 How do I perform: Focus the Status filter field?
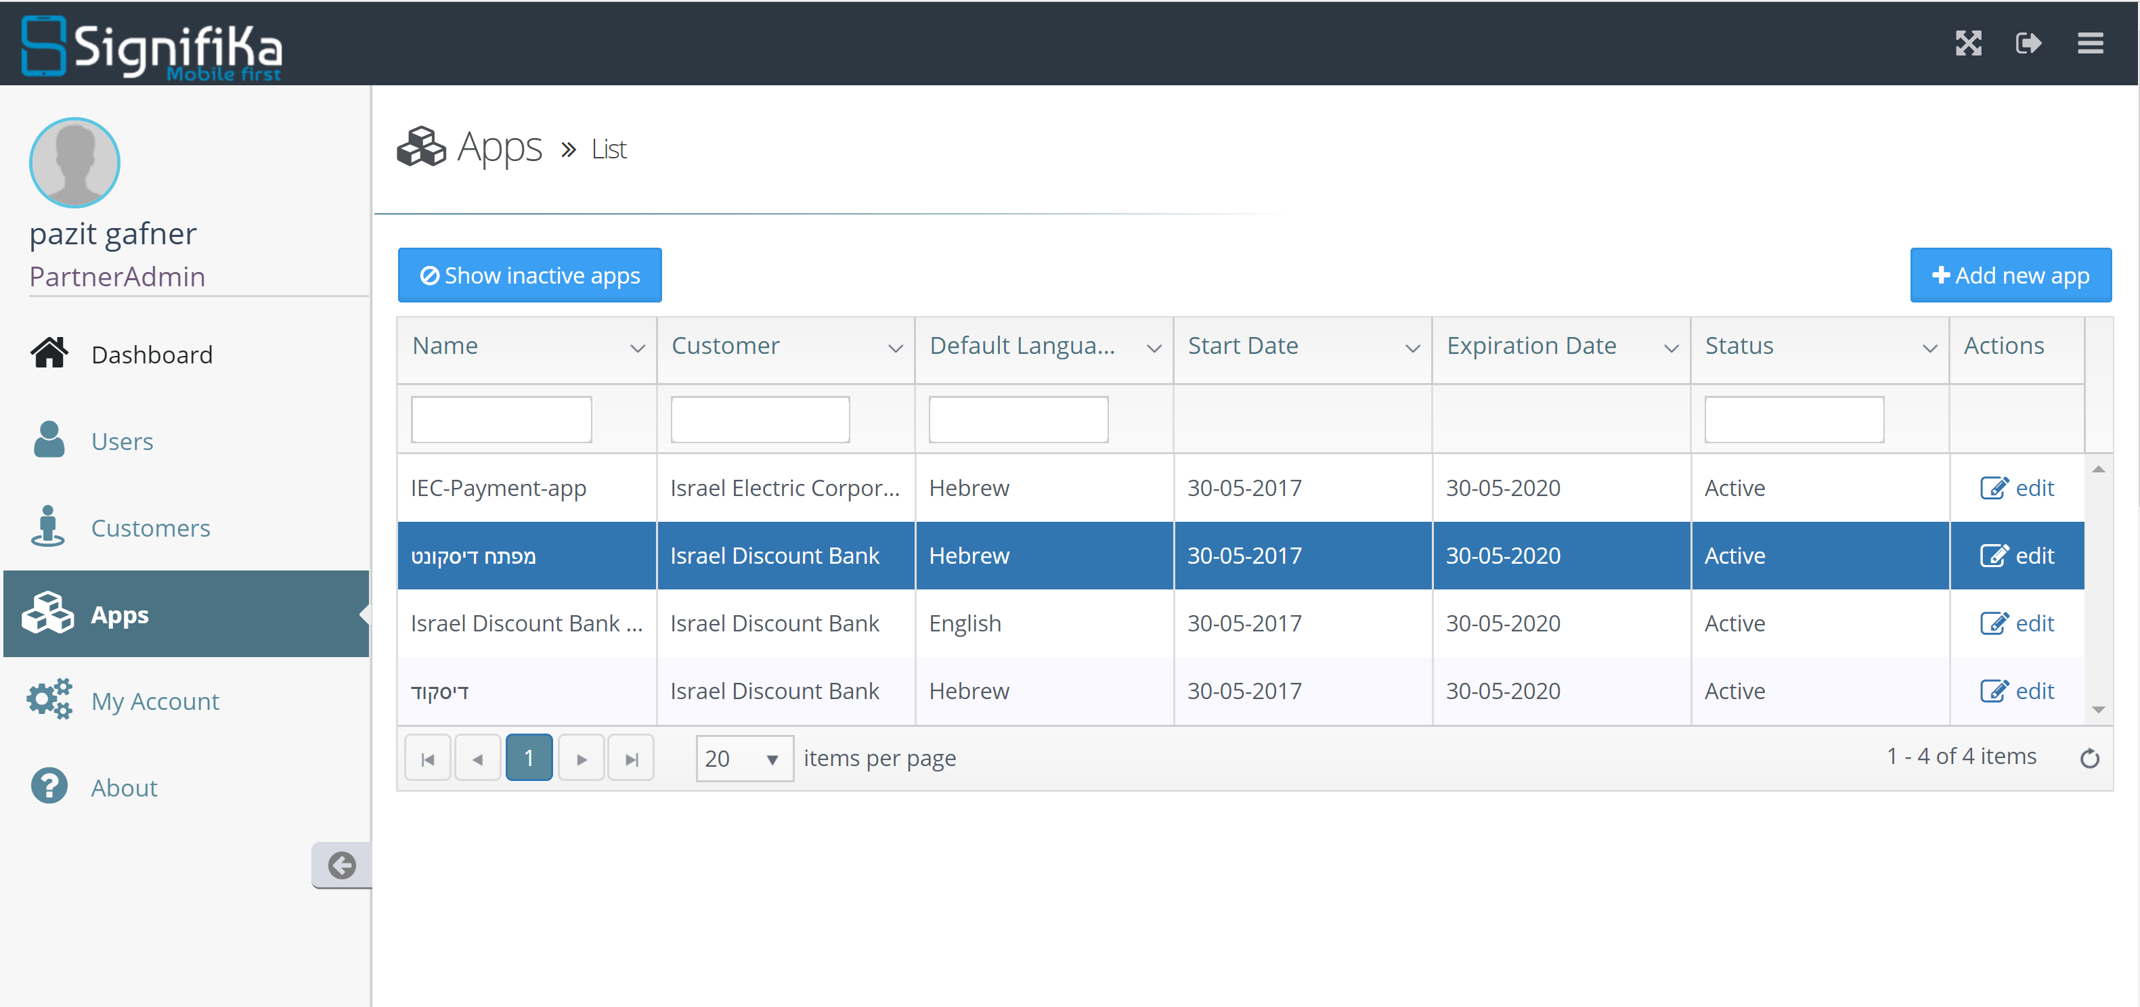tap(1793, 419)
